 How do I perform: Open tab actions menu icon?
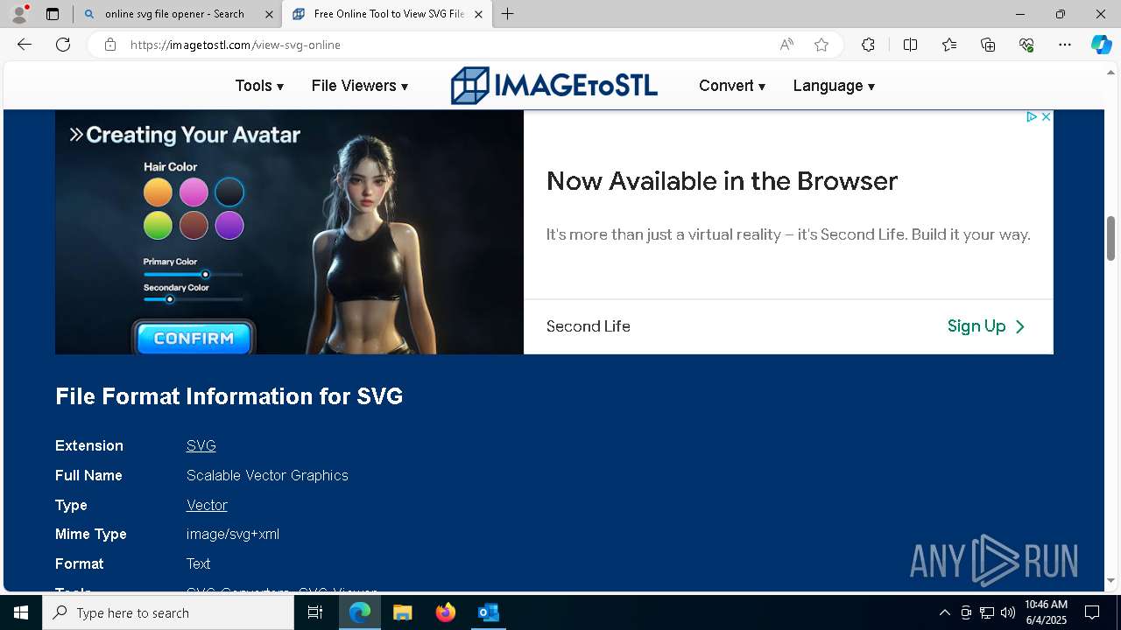tap(53, 14)
